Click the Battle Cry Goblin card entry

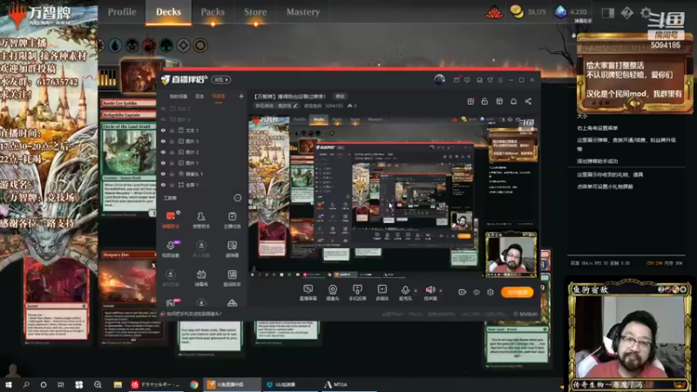[128, 103]
